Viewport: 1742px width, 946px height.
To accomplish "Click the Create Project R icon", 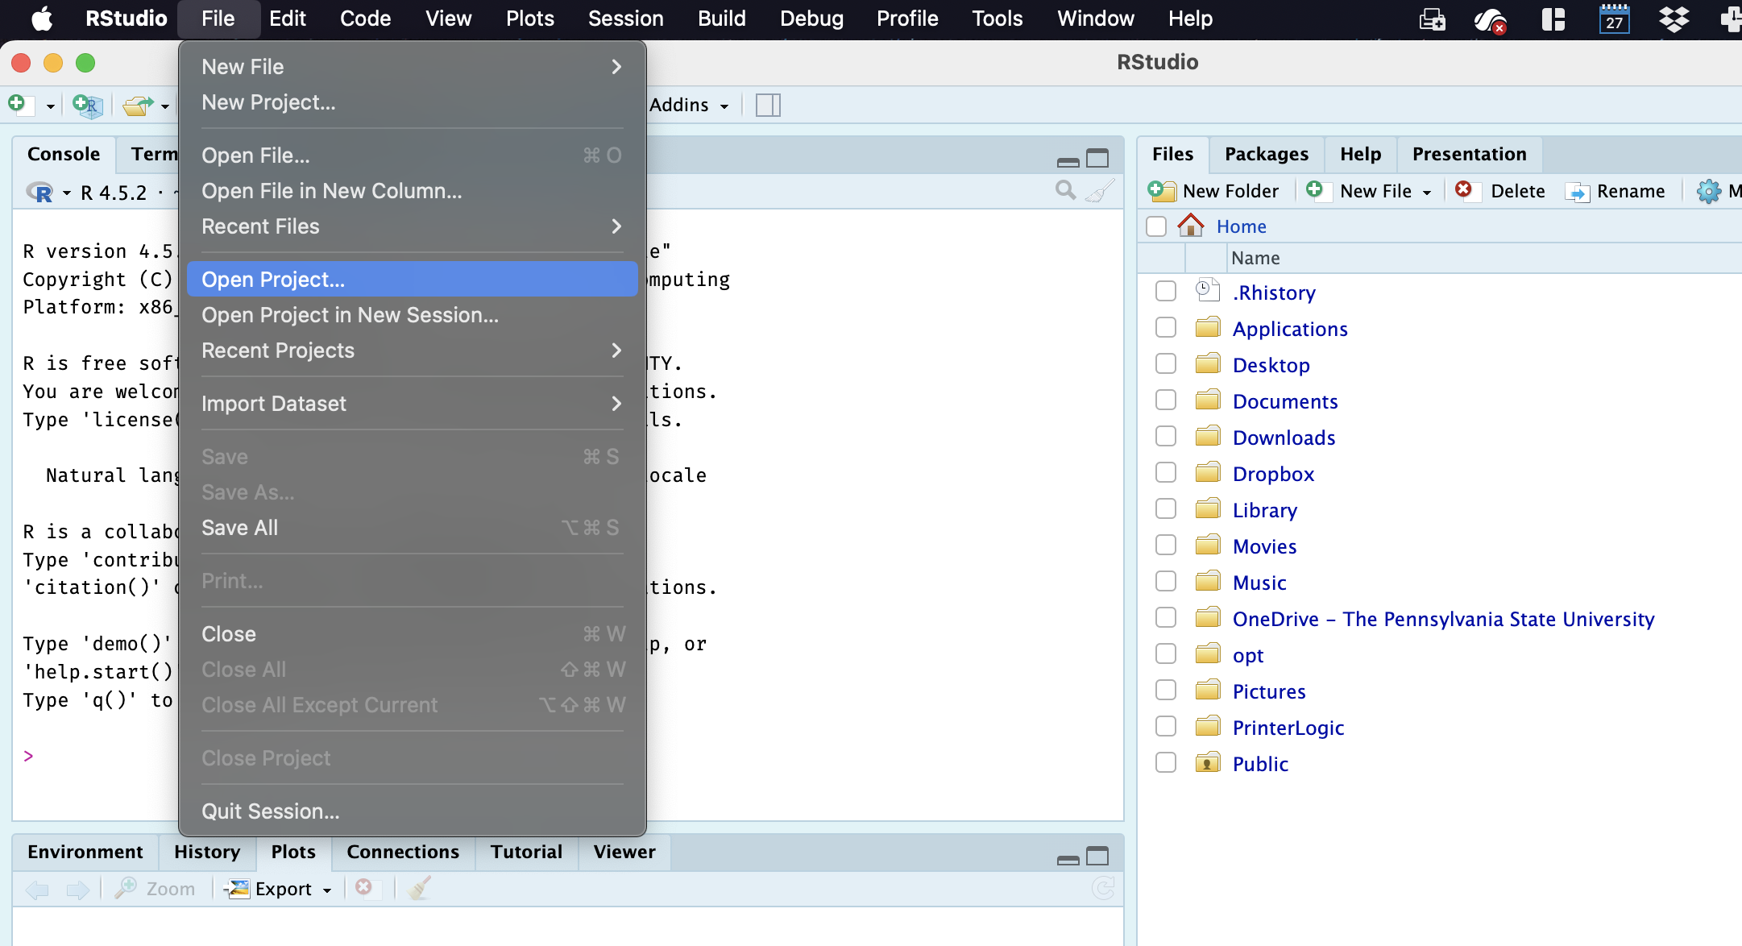I will click(x=87, y=105).
